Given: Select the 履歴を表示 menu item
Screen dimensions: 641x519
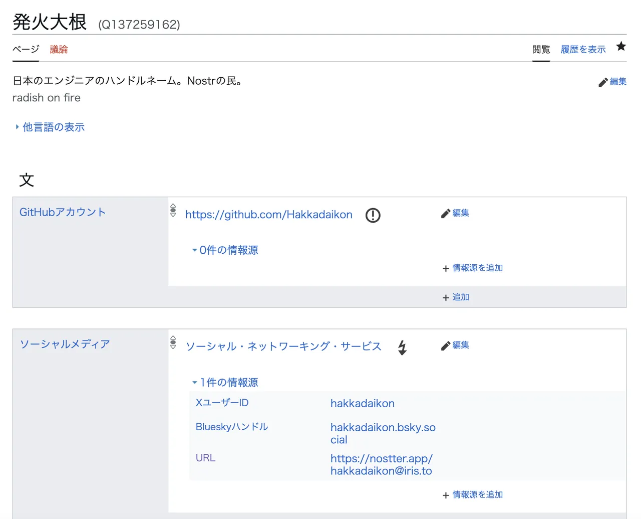Looking at the screenshot, I should pos(582,49).
